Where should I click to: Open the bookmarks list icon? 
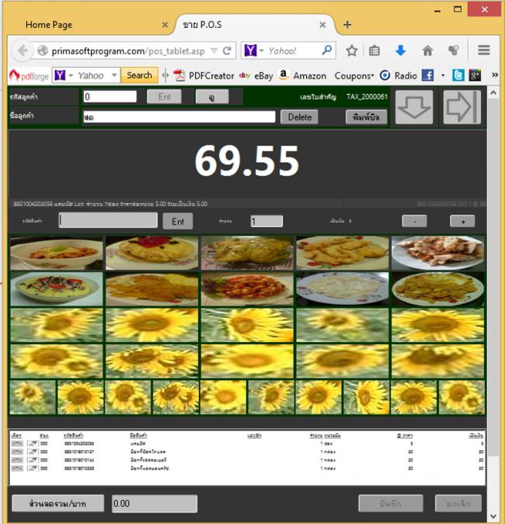(x=374, y=51)
